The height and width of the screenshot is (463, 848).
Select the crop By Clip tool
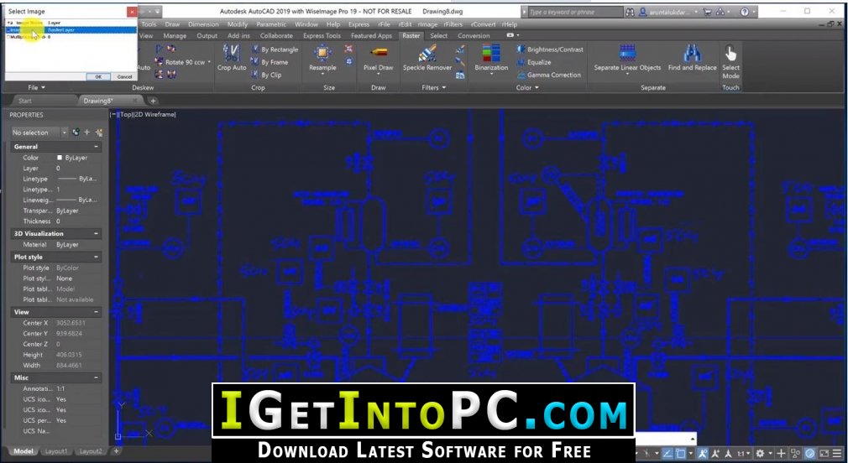pos(266,75)
